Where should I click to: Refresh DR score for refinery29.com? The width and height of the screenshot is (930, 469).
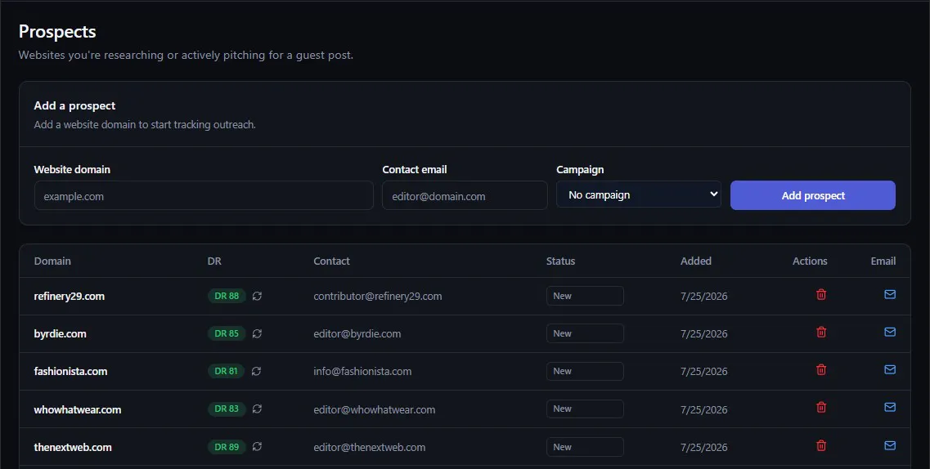pos(257,296)
